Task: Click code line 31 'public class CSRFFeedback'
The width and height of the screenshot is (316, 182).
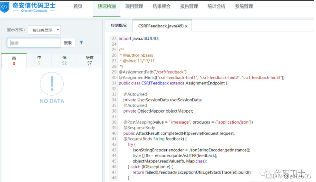Action: coord(173,83)
